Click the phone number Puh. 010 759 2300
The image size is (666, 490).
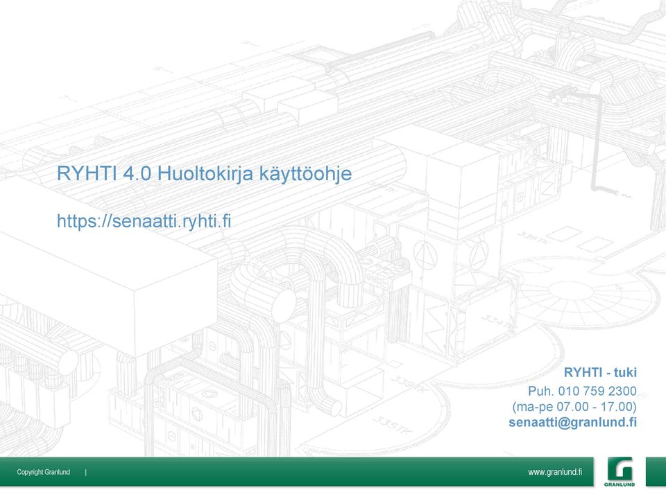582,391
